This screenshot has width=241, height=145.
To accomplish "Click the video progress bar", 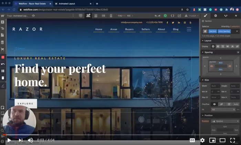I will (x=120, y=135).
